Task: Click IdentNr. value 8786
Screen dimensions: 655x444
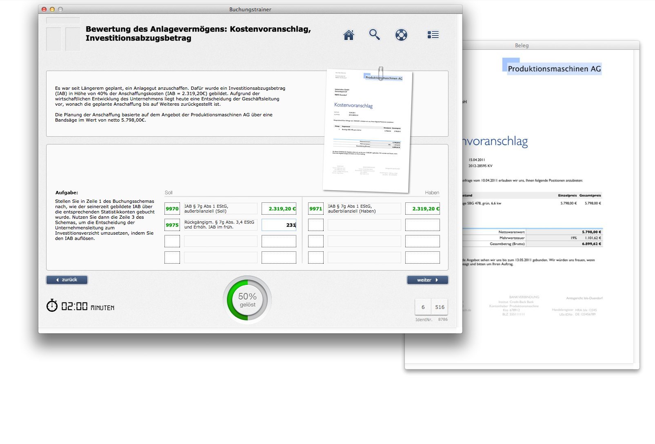Action: pos(443,320)
